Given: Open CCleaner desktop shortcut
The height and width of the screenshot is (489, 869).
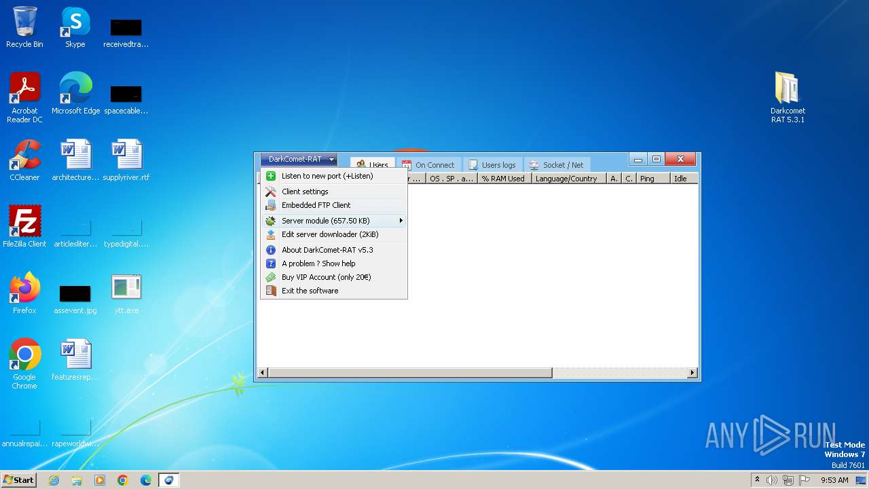Looking at the screenshot, I should point(24,160).
